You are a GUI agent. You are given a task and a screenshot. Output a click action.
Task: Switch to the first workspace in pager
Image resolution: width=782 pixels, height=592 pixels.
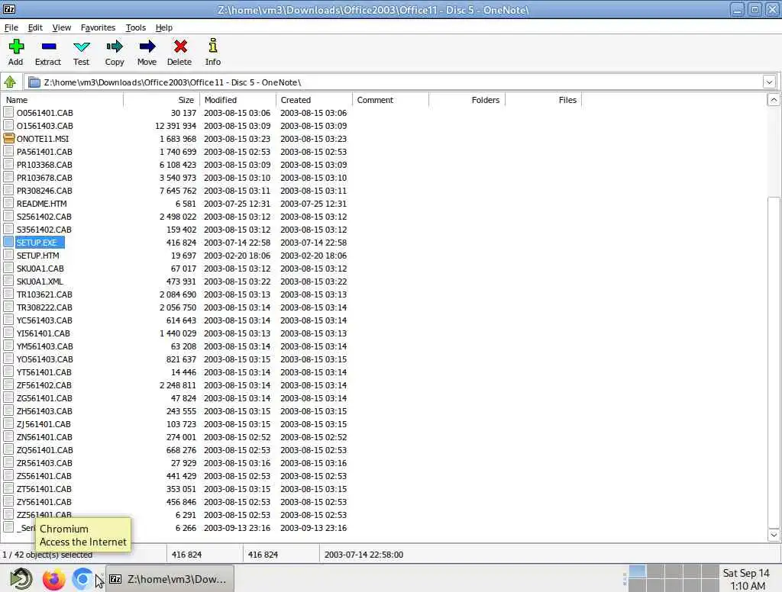(638, 571)
